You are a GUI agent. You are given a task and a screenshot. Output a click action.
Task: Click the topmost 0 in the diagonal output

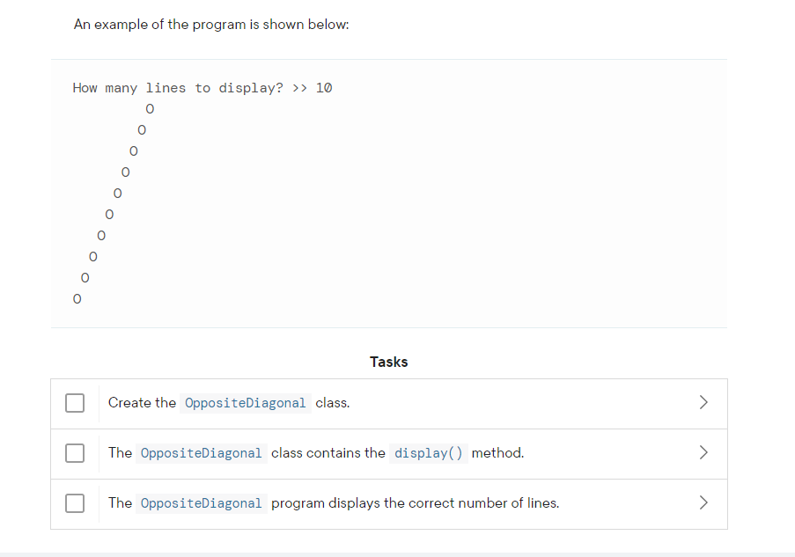(x=150, y=108)
